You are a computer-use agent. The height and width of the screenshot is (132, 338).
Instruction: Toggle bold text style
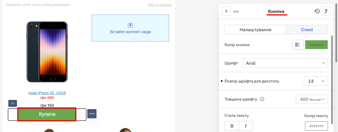tap(232, 126)
